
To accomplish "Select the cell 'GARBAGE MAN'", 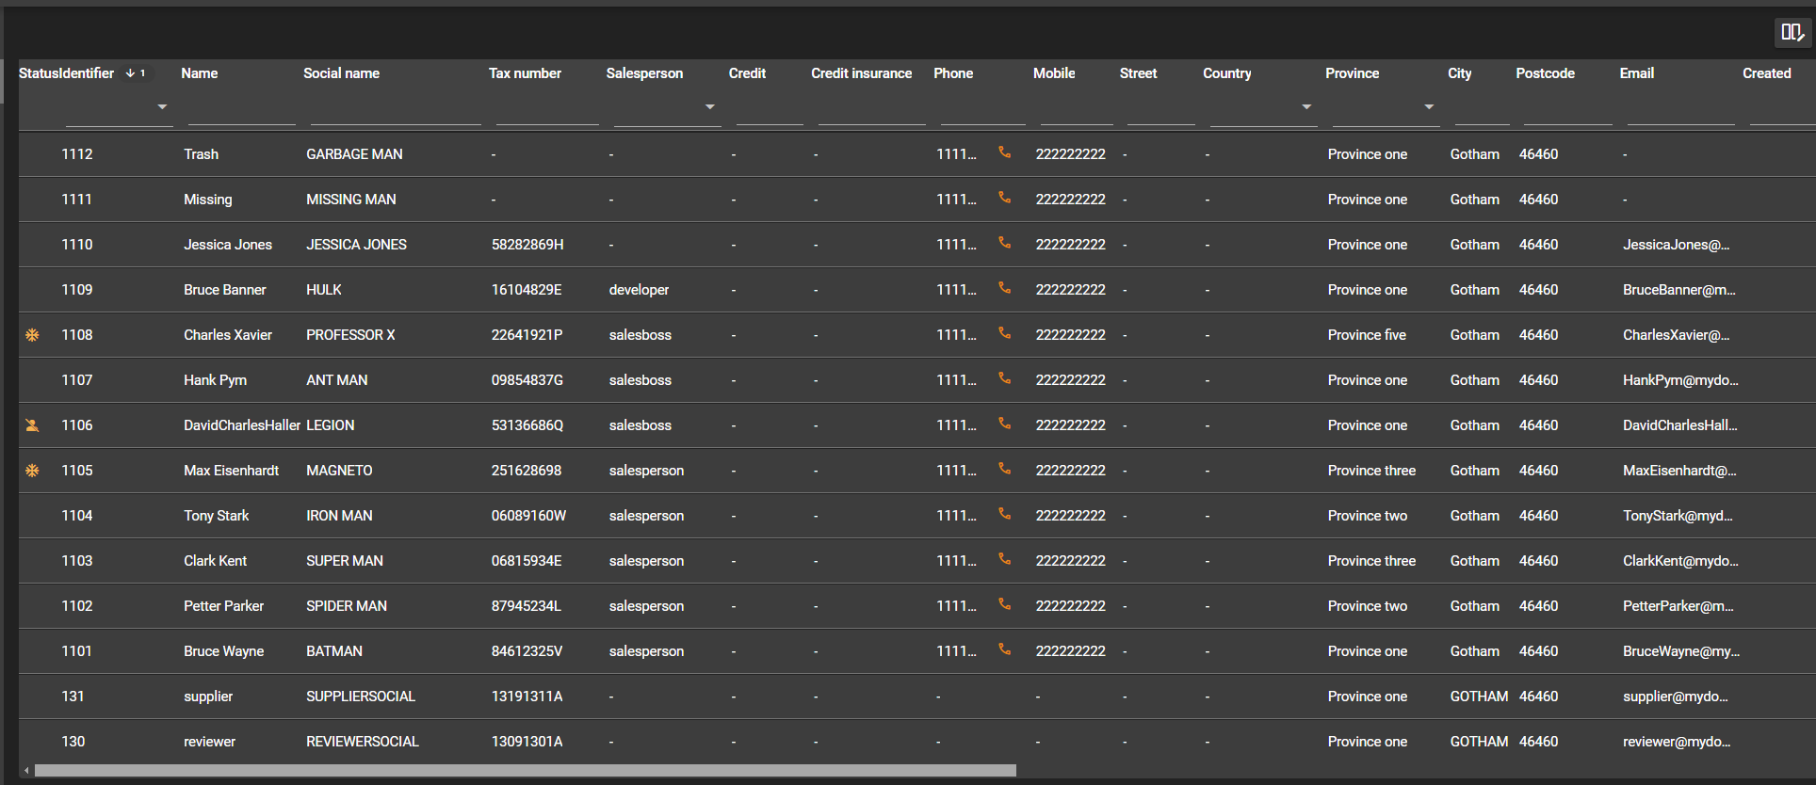I will click(x=354, y=154).
